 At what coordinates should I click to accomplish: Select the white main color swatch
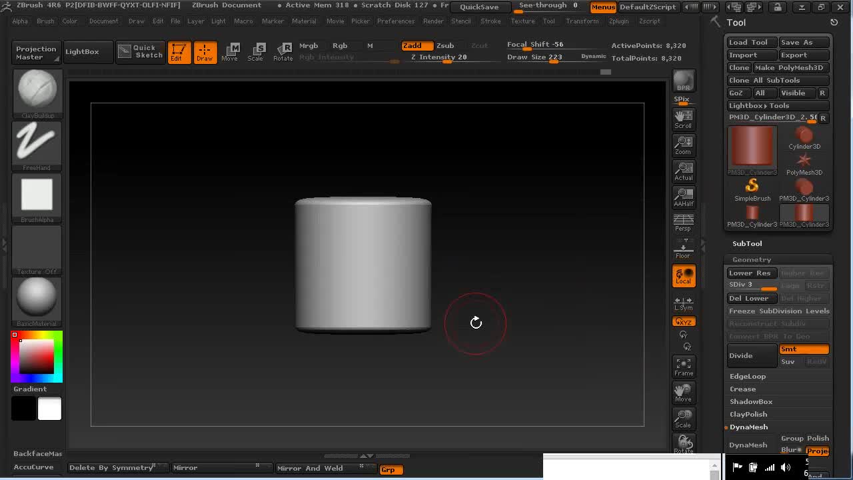[49, 408]
